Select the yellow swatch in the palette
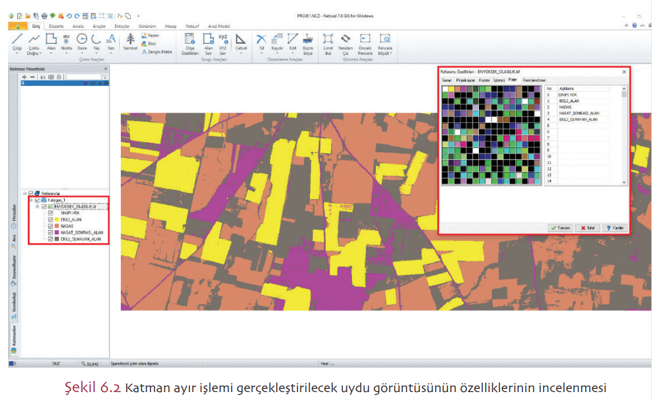Image resolution: width=652 pixels, height=400 pixels. tap(452, 88)
